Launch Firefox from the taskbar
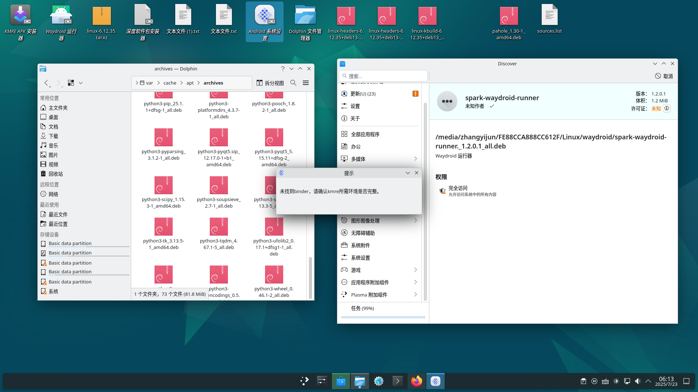Viewport: 698px width, 392px height. click(x=417, y=381)
